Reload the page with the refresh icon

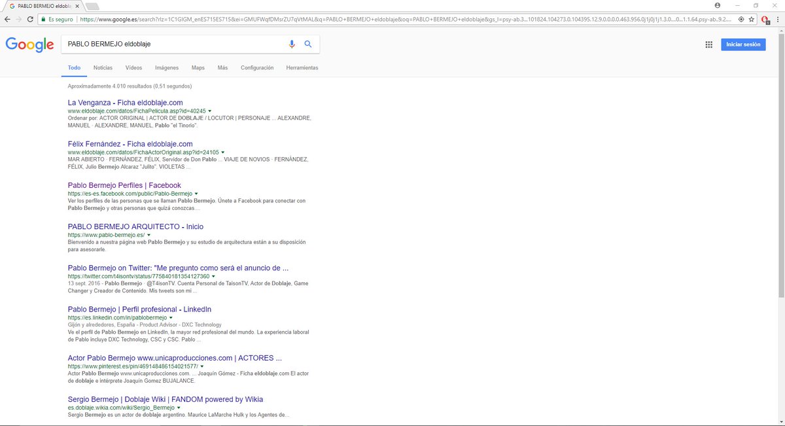point(31,20)
